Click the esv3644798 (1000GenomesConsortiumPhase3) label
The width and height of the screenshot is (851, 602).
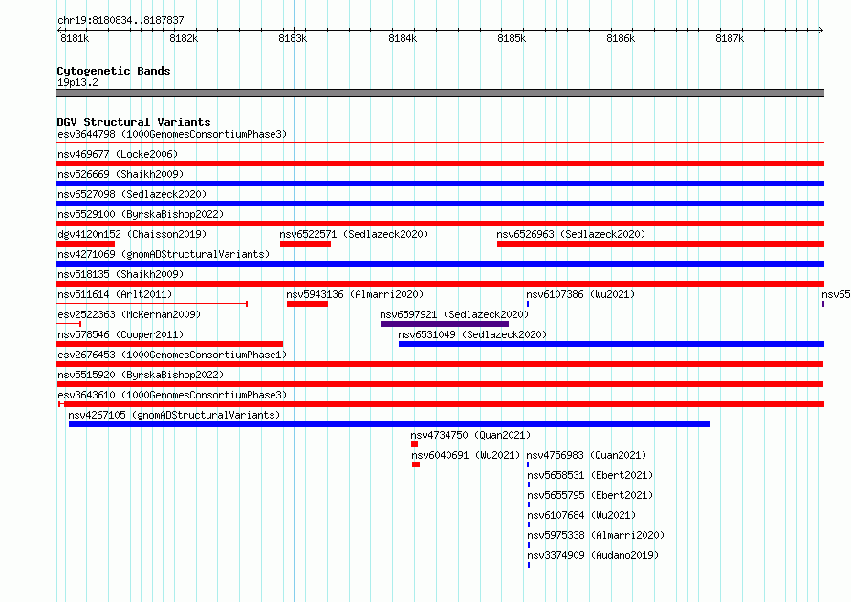[x=172, y=134]
